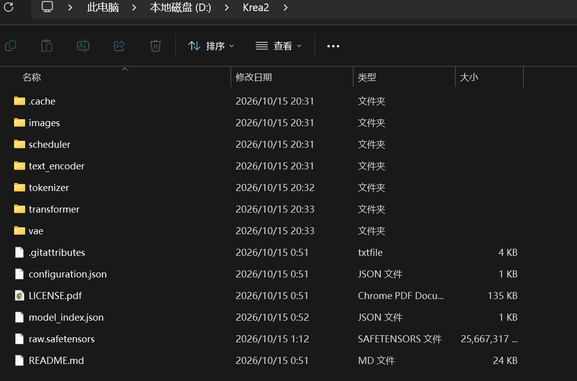Select the tokenizer folder icon
This screenshot has width=577, height=381.
(20, 188)
